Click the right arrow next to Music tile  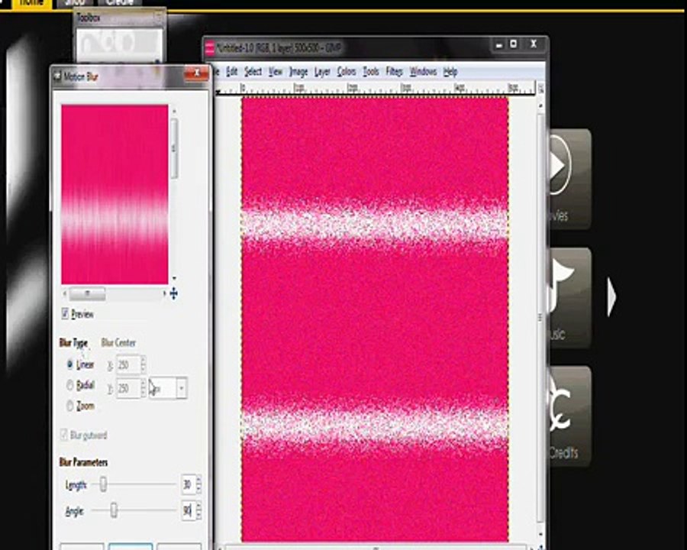611,296
